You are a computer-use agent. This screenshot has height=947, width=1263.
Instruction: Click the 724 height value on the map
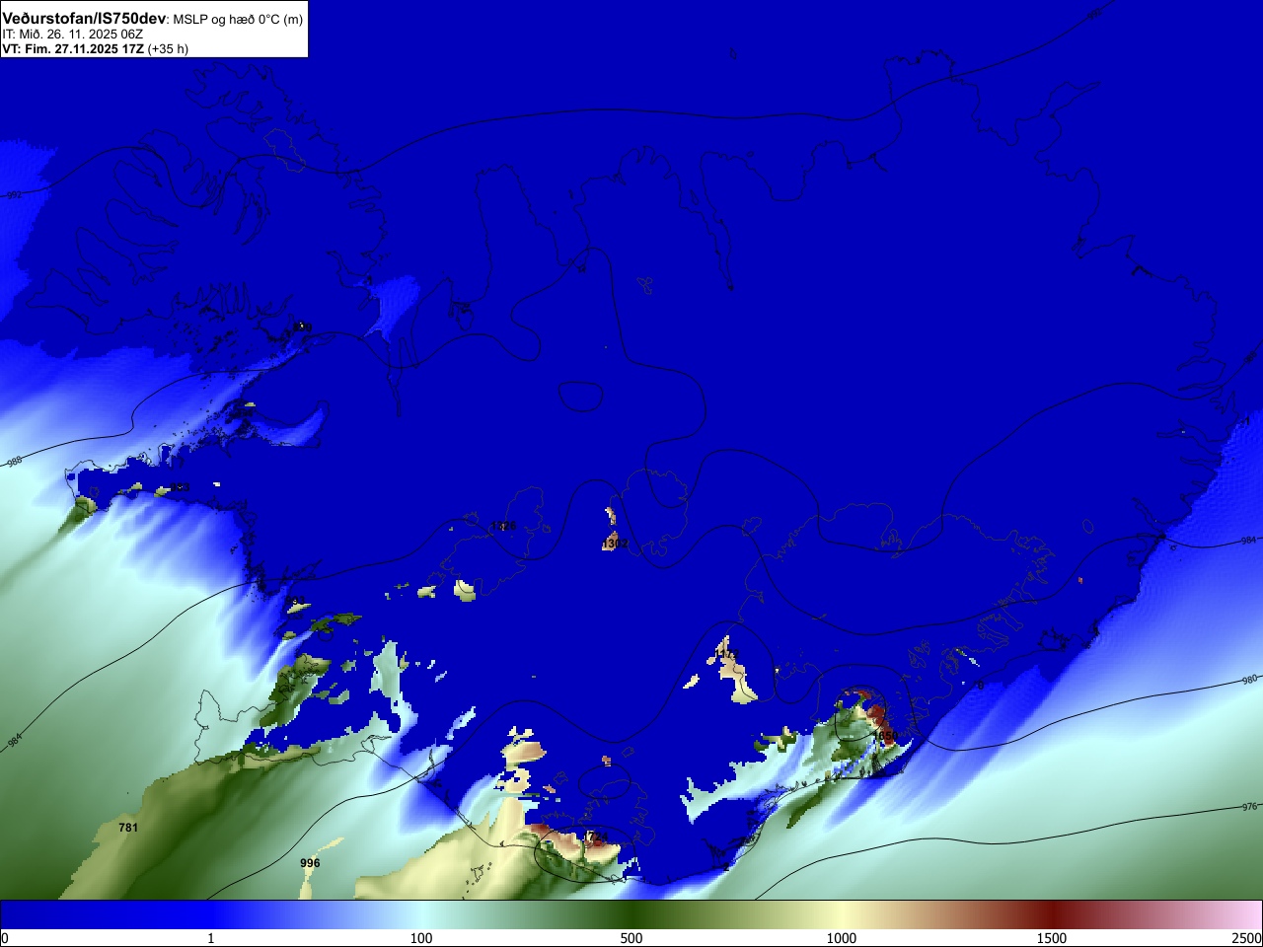pos(597,838)
